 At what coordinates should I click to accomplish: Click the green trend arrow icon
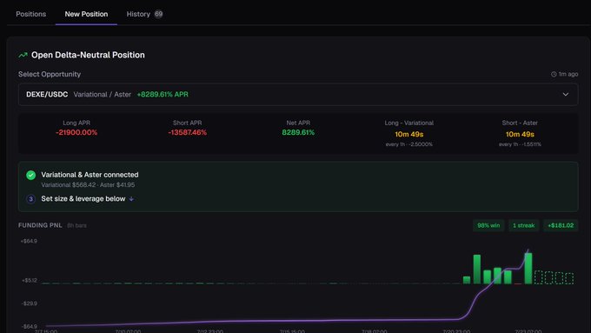[x=23, y=55]
